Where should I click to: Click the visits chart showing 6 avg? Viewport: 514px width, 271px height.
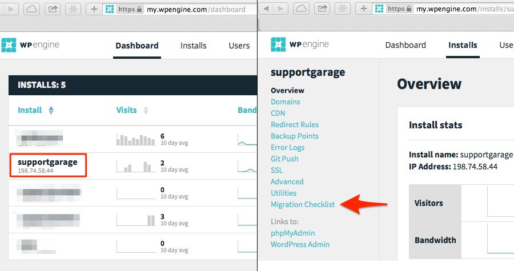136,139
